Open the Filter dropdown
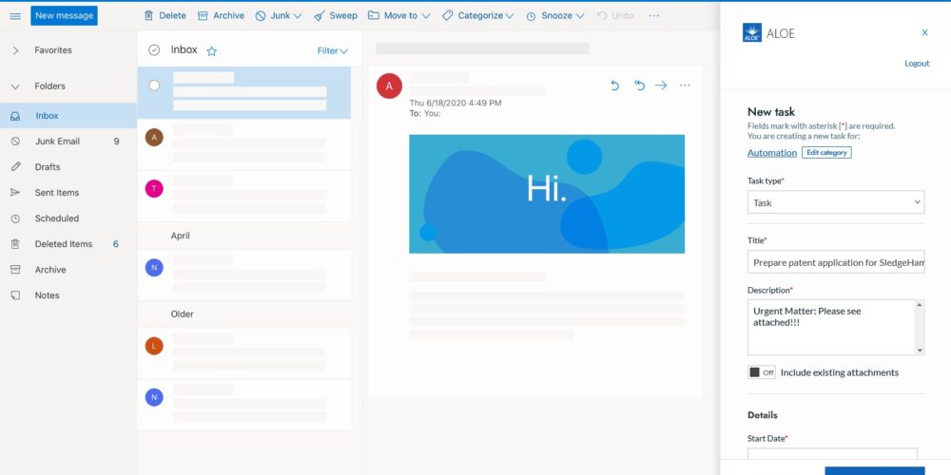 [332, 51]
